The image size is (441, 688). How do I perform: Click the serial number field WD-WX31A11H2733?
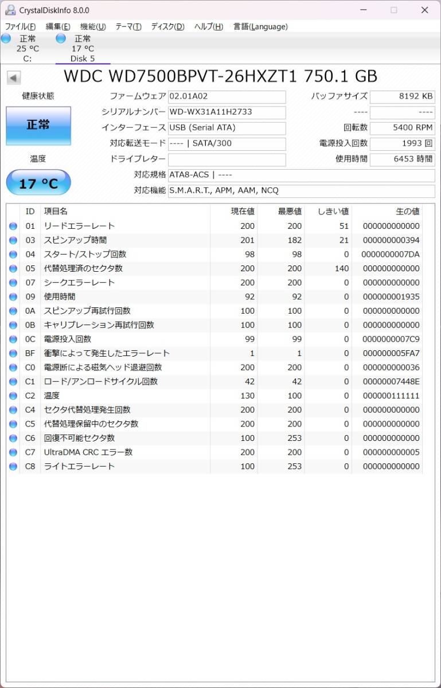(x=227, y=112)
